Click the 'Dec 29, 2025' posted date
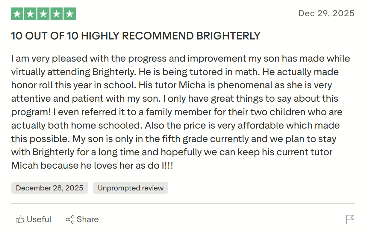The image size is (368, 232). point(326,13)
